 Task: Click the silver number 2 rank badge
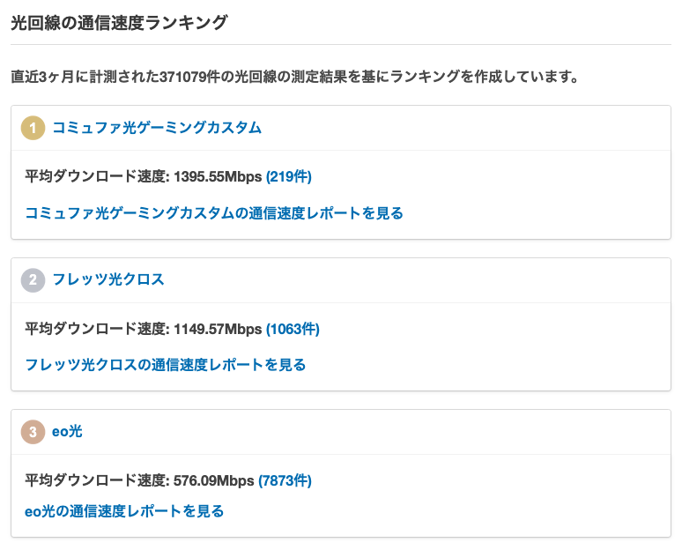point(33,279)
